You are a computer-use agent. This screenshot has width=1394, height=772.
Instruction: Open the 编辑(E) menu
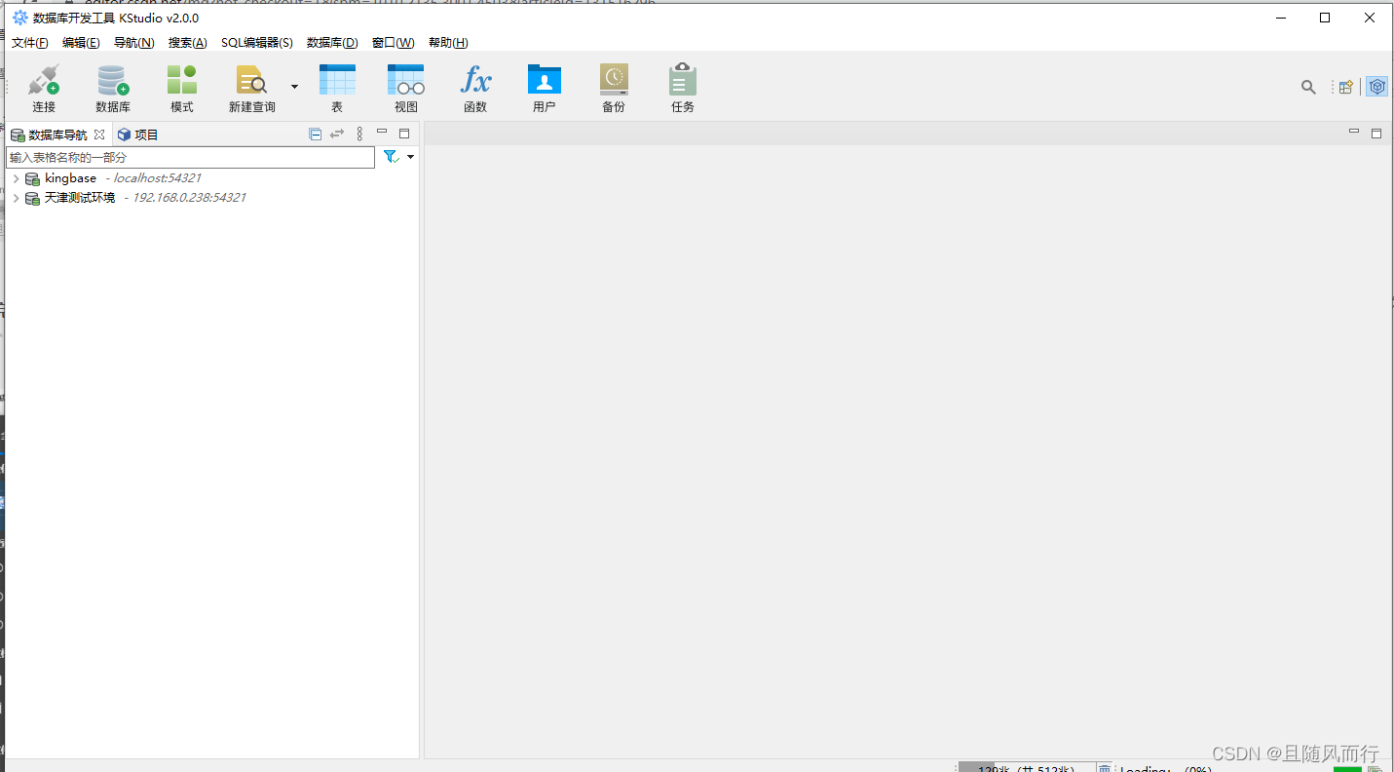point(81,43)
